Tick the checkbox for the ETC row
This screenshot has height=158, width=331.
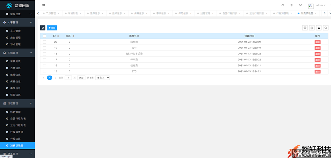pos(44,71)
